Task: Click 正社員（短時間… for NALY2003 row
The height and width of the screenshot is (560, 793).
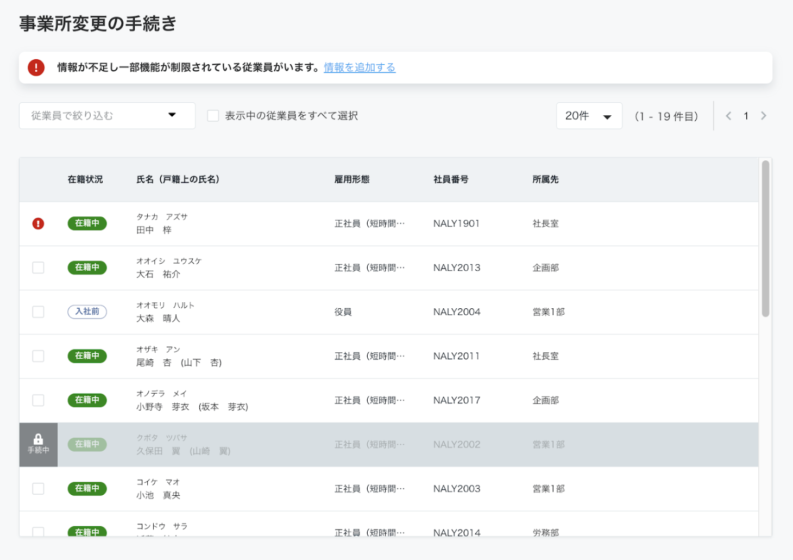Action: (x=369, y=489)
